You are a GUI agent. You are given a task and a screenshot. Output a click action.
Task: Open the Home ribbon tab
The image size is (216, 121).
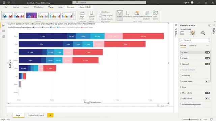pyautogui.click(x=16, y=7)
